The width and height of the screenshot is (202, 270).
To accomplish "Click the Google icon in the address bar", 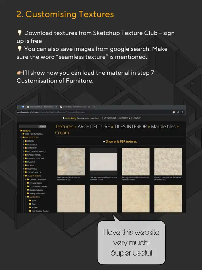I will point(174,112).
